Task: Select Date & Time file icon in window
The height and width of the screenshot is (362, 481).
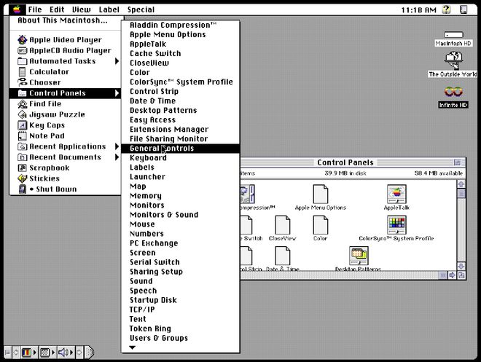Action: (x=283, y=256)
